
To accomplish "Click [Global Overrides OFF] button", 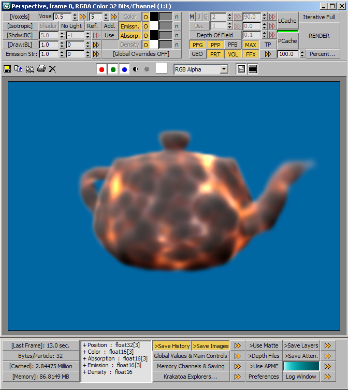I will 141,54.
